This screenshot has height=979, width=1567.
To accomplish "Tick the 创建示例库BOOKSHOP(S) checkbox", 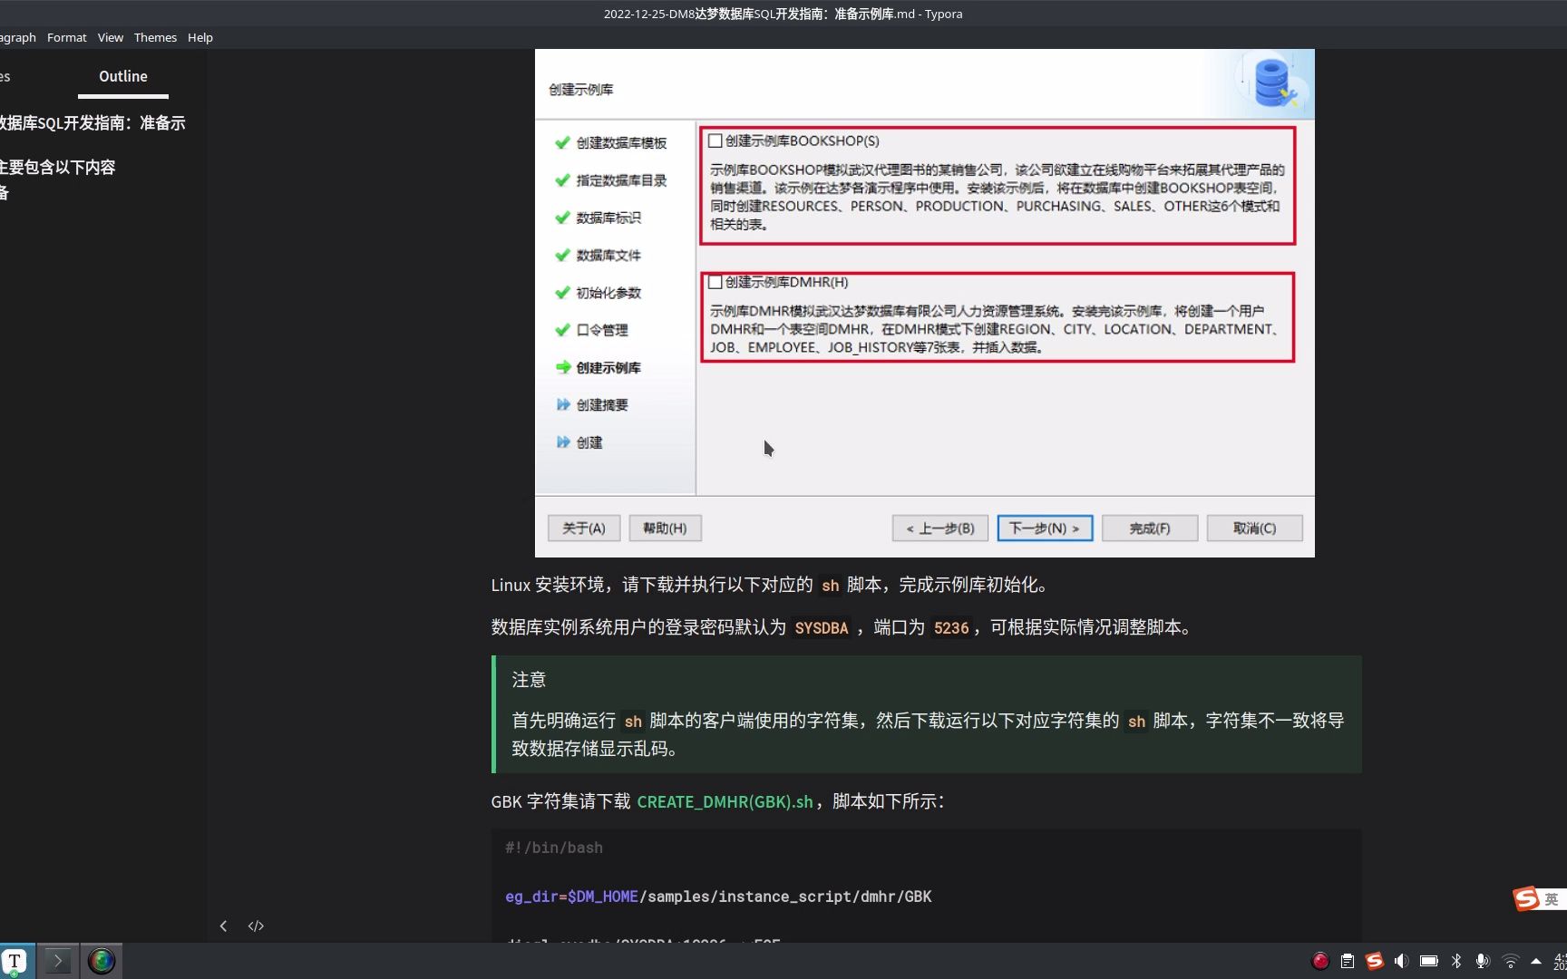I will (x=715, y=141).
